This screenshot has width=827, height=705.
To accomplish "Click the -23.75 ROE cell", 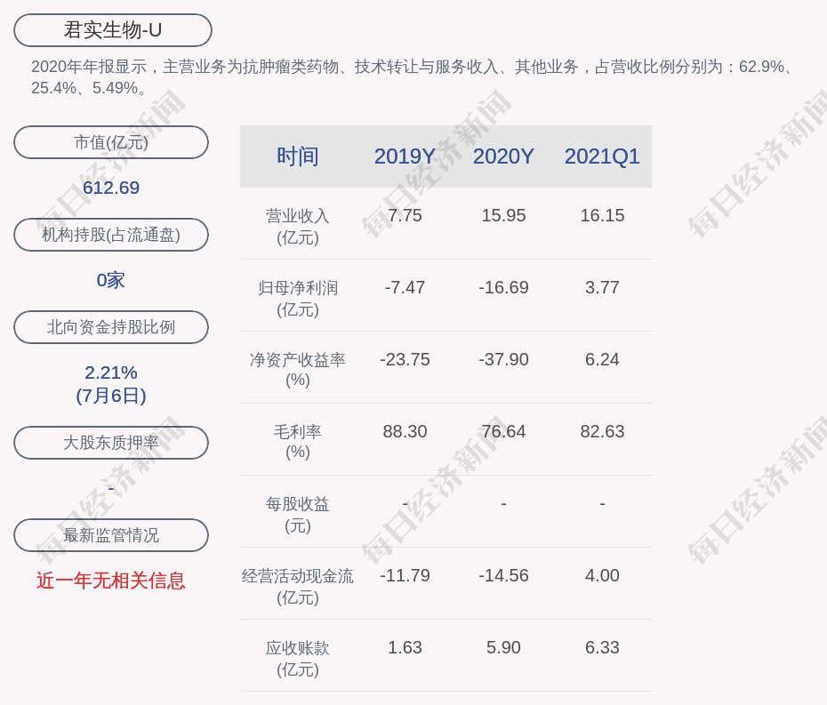I will click(x=405, y=359).
